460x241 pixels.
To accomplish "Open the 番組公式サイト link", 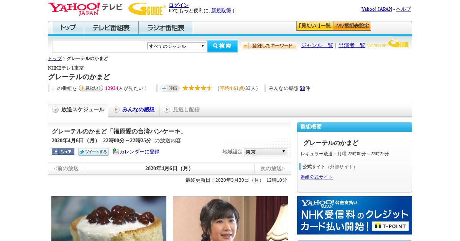I will (317, 177).
